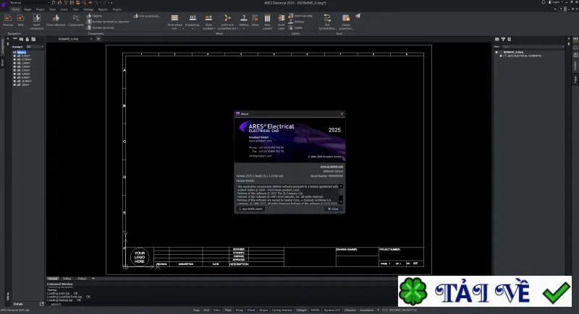
Task: Expand the NONAME_0.dwg tree node
Action: click(x=496, y=52)
